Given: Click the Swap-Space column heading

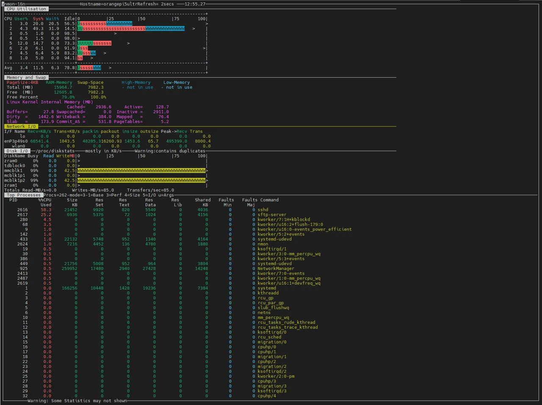Looking at the screenshot, I should pos(90,83).
